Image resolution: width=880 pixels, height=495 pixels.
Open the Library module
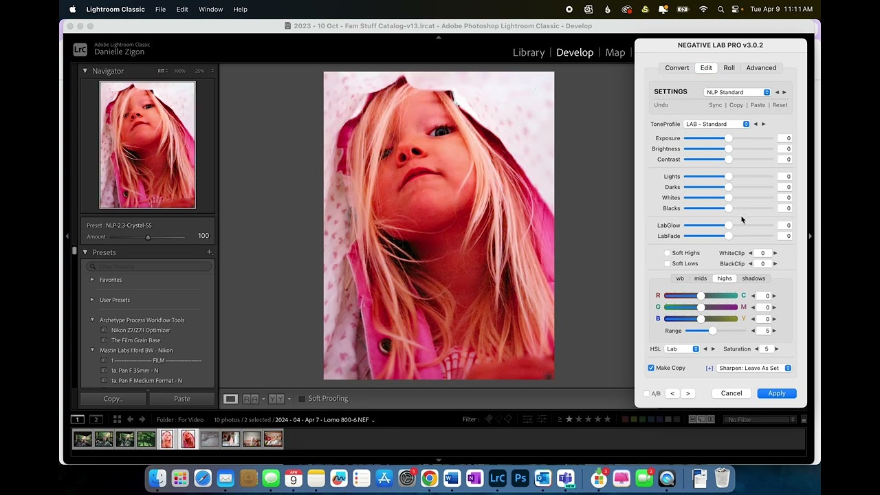click(529, 52)
